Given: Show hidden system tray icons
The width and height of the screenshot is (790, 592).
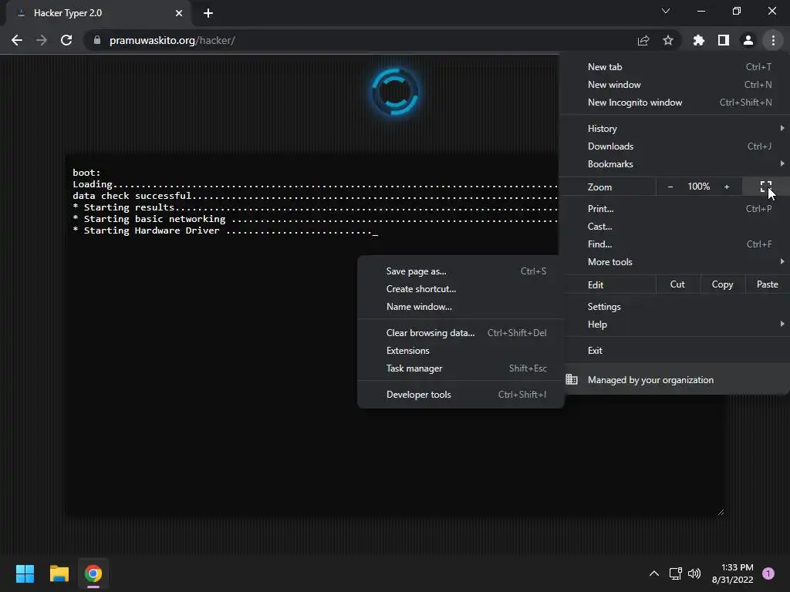Looking at the screenshot, I should click(654, 573).
